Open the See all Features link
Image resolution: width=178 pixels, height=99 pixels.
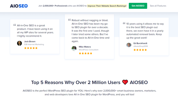tap(158, 6)
